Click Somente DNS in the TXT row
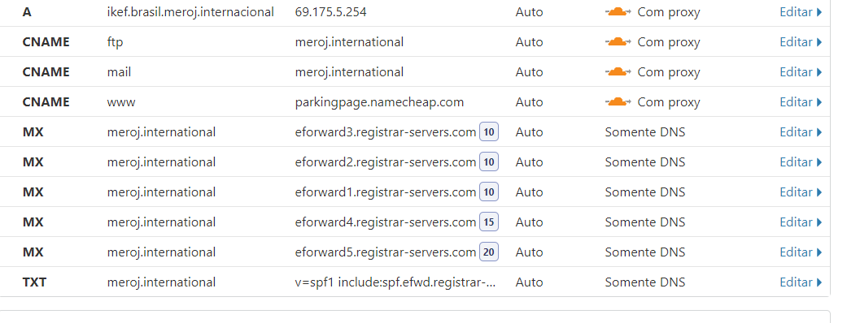 coord(645,282)
